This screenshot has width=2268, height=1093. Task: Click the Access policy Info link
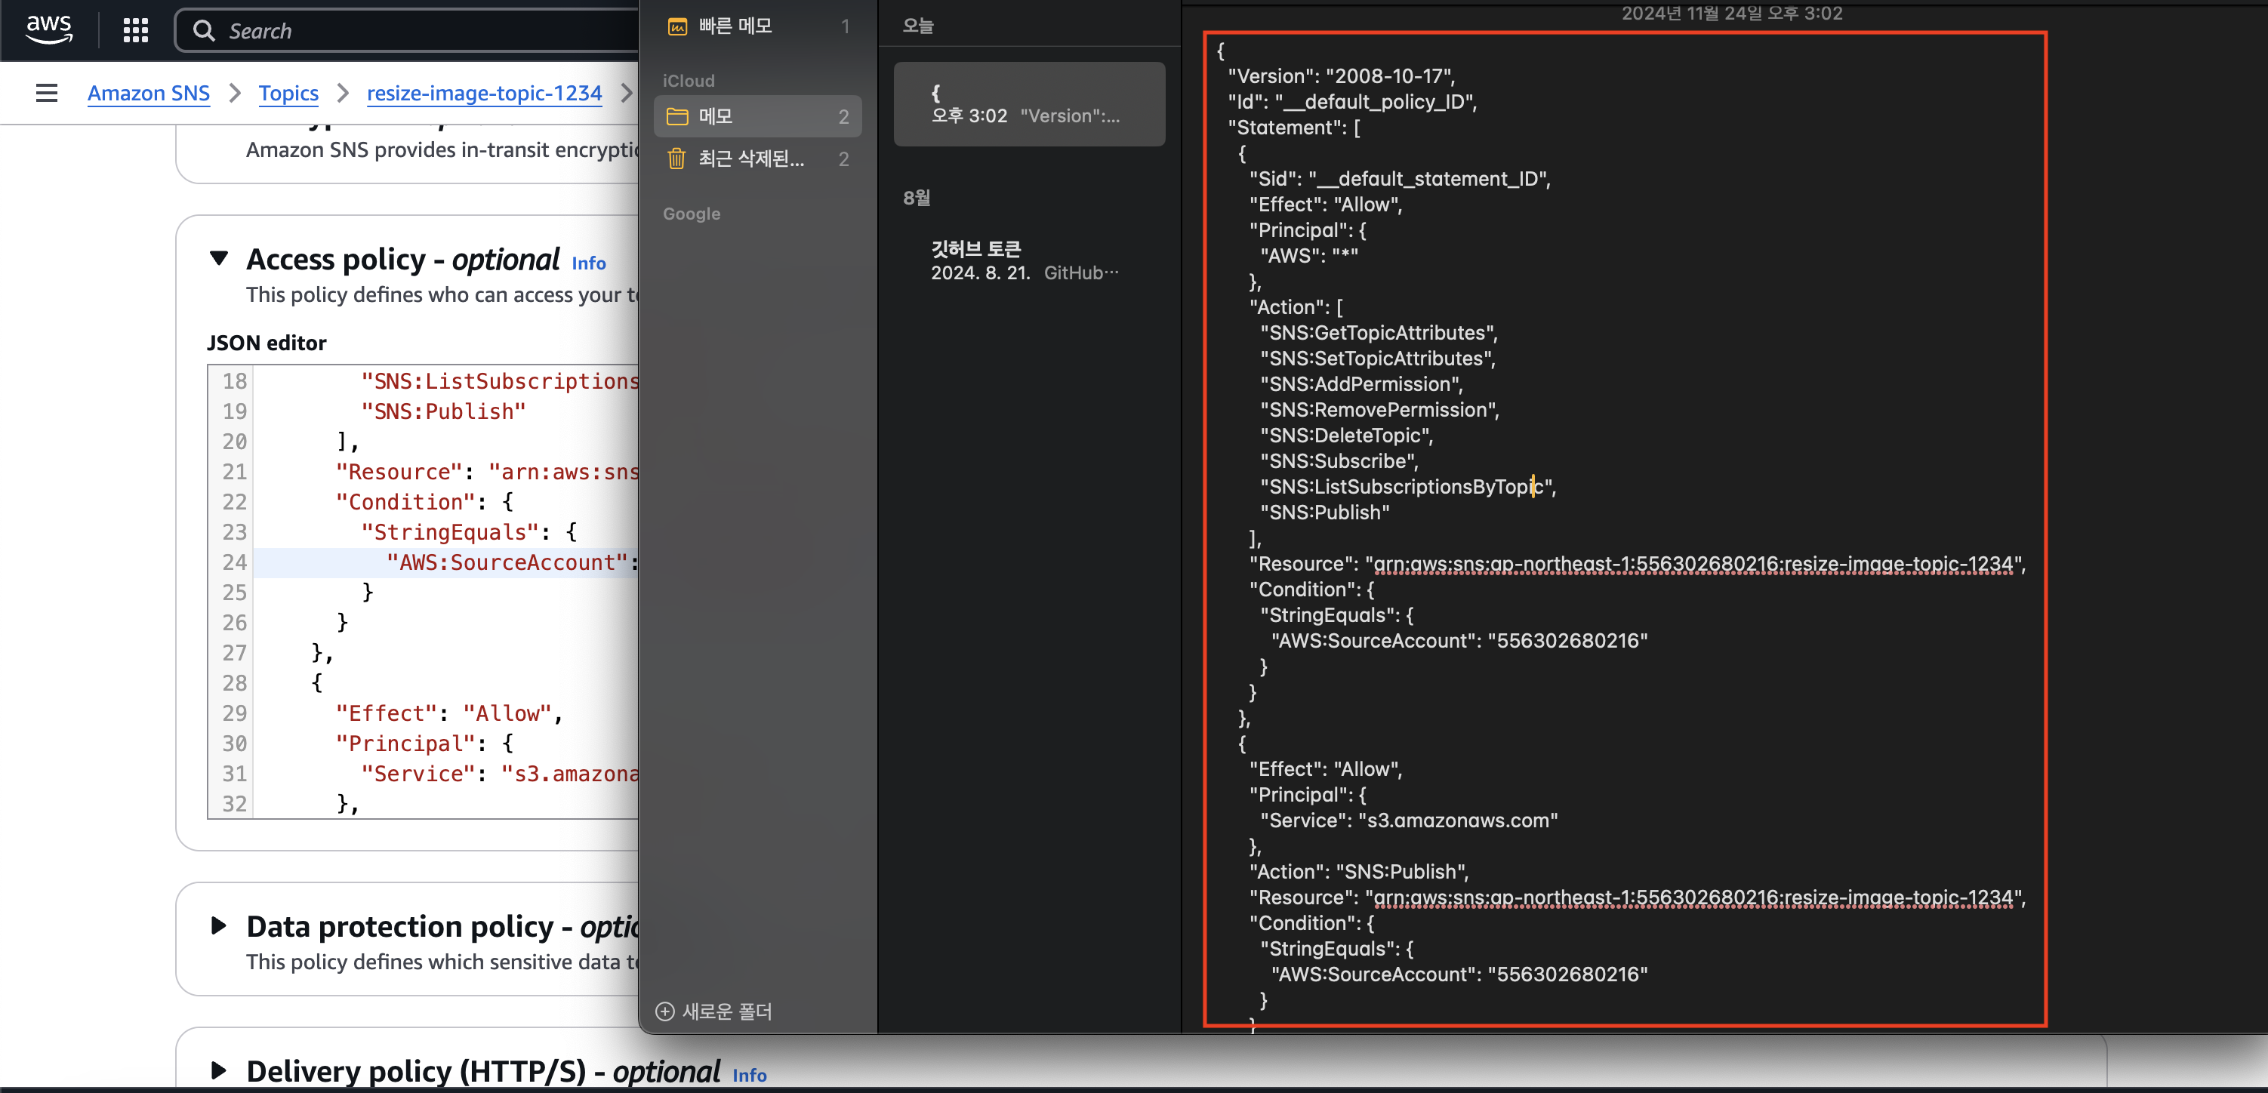point(588,263)
